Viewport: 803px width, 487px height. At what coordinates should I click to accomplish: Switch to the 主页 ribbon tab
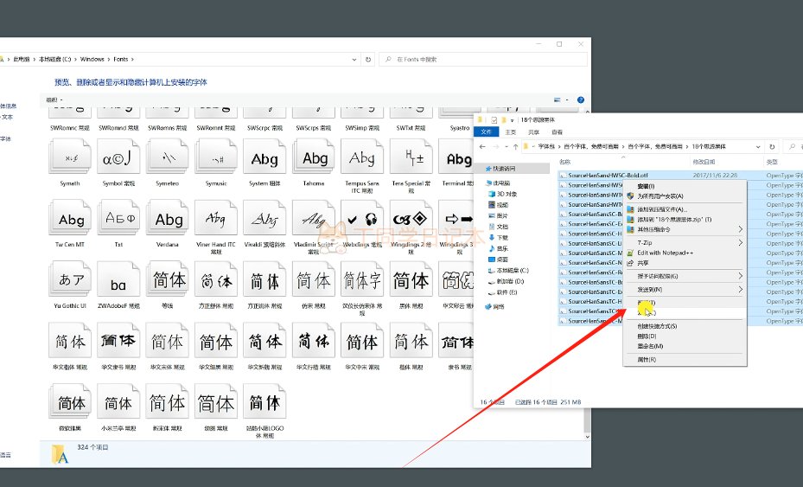tap(510, 132)
